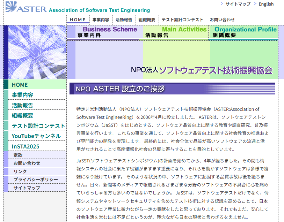Open YouTubeチャンネル in the left sidebar
Screen dimensions: 284x222
pos(35,136)
